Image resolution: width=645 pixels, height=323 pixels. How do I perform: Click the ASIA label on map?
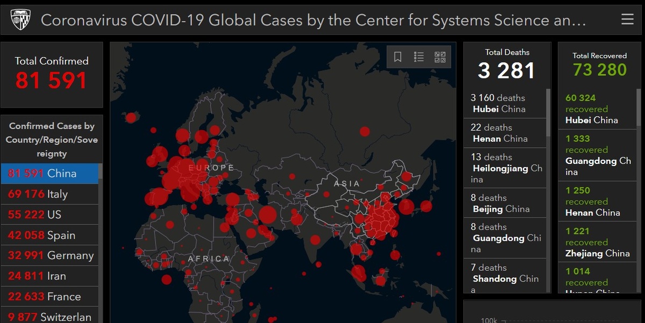click(x=347, y=184)
